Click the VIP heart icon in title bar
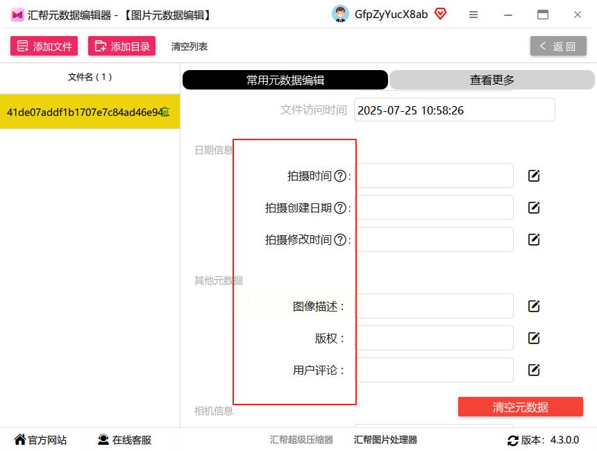 click(440, 14)
